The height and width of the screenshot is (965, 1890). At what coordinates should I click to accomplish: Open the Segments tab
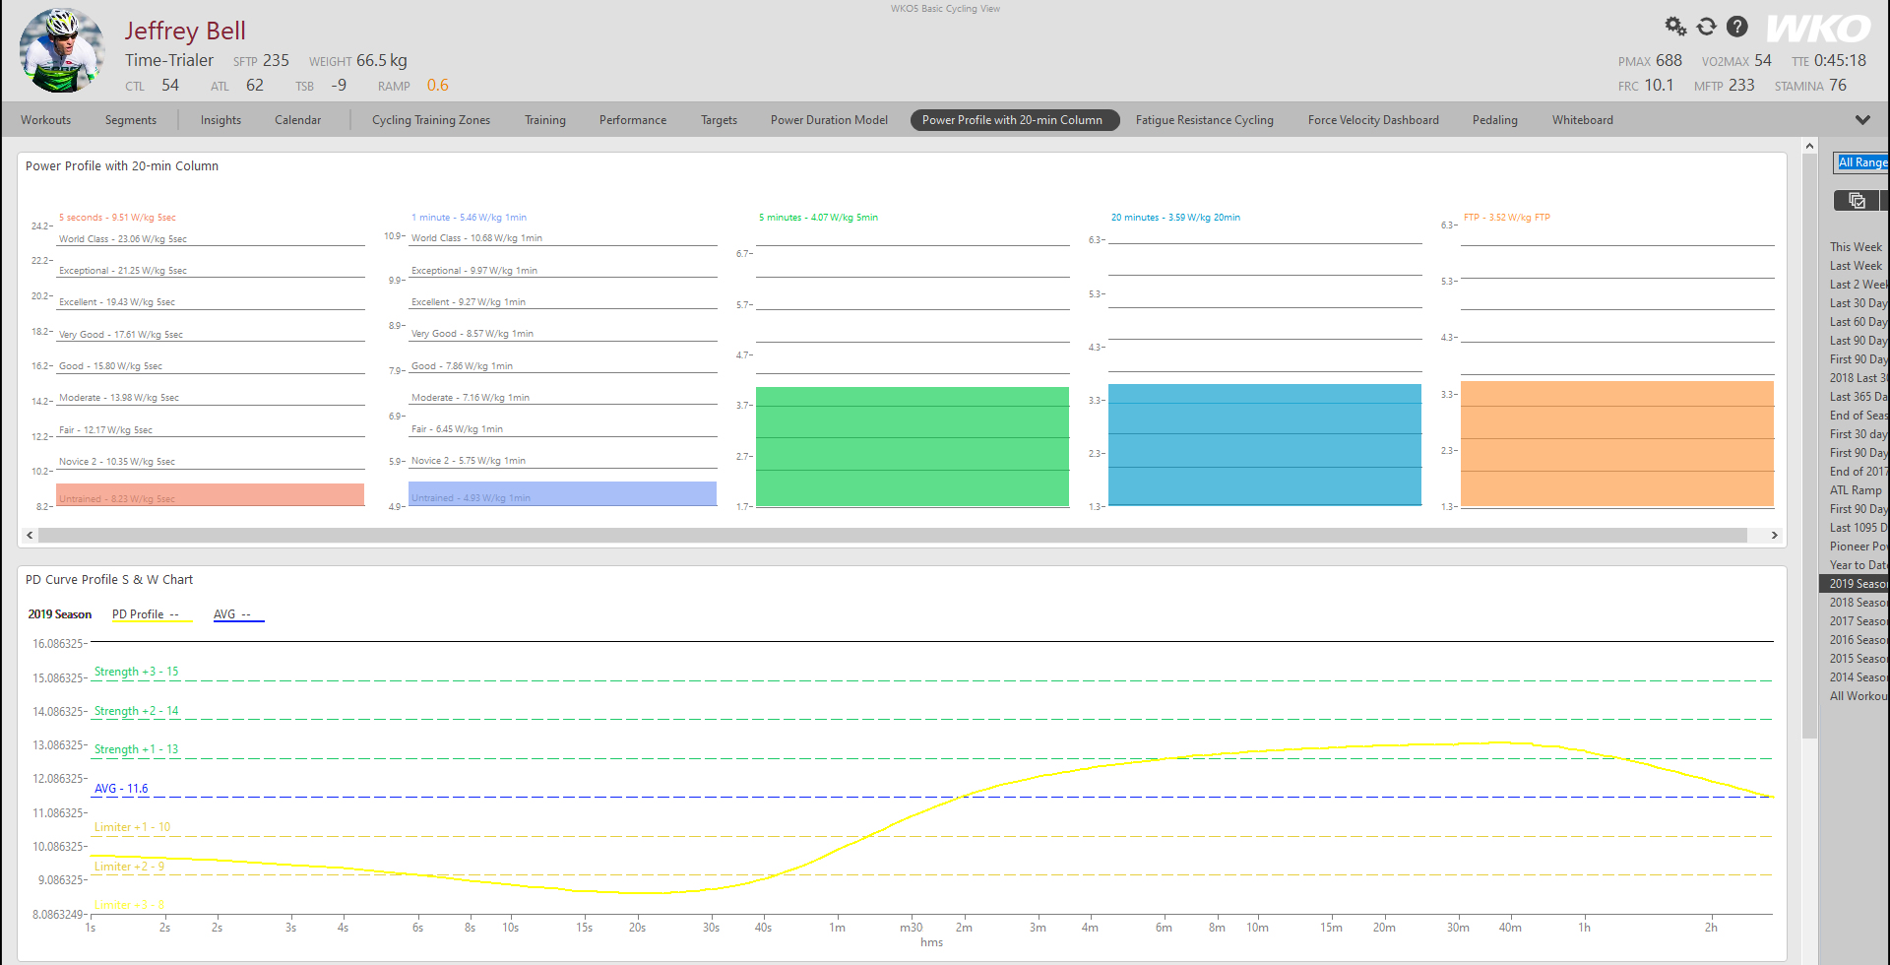131,120
